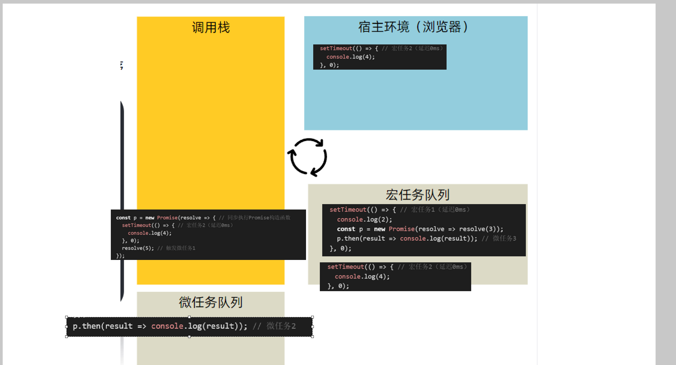Click the top-middle handle of the selected code block

tap(189, 317)
